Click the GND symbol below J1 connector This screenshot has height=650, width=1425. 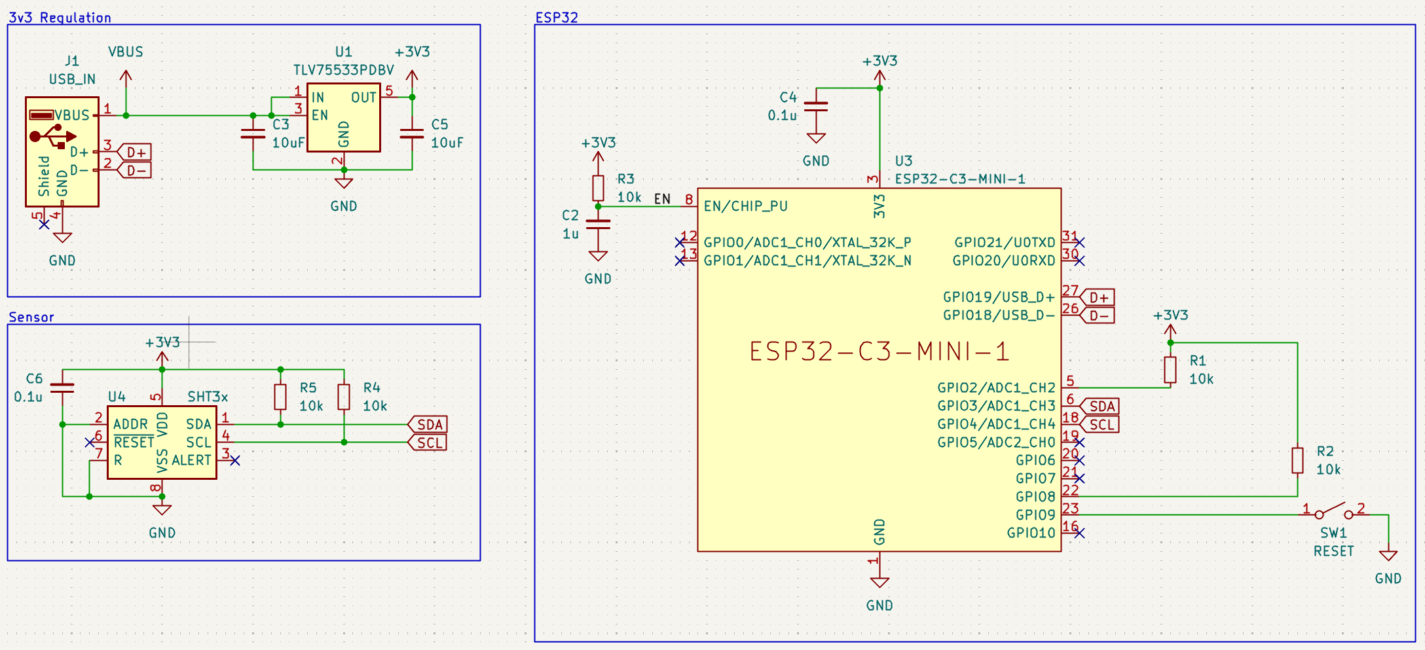tap(62, 237)
